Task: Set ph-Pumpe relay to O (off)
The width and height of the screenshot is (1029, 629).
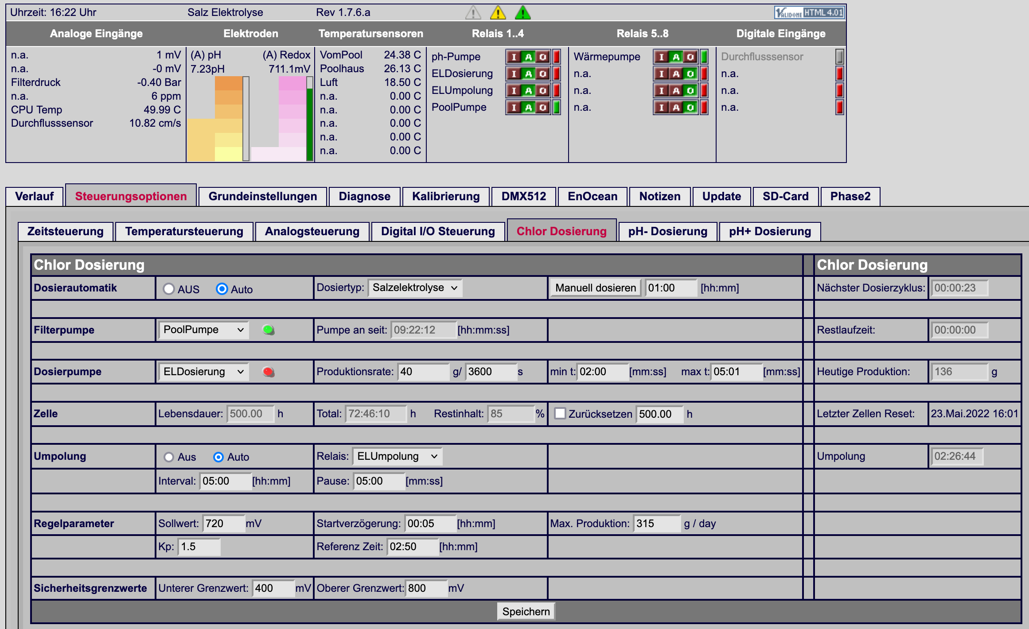Action: 543,57
